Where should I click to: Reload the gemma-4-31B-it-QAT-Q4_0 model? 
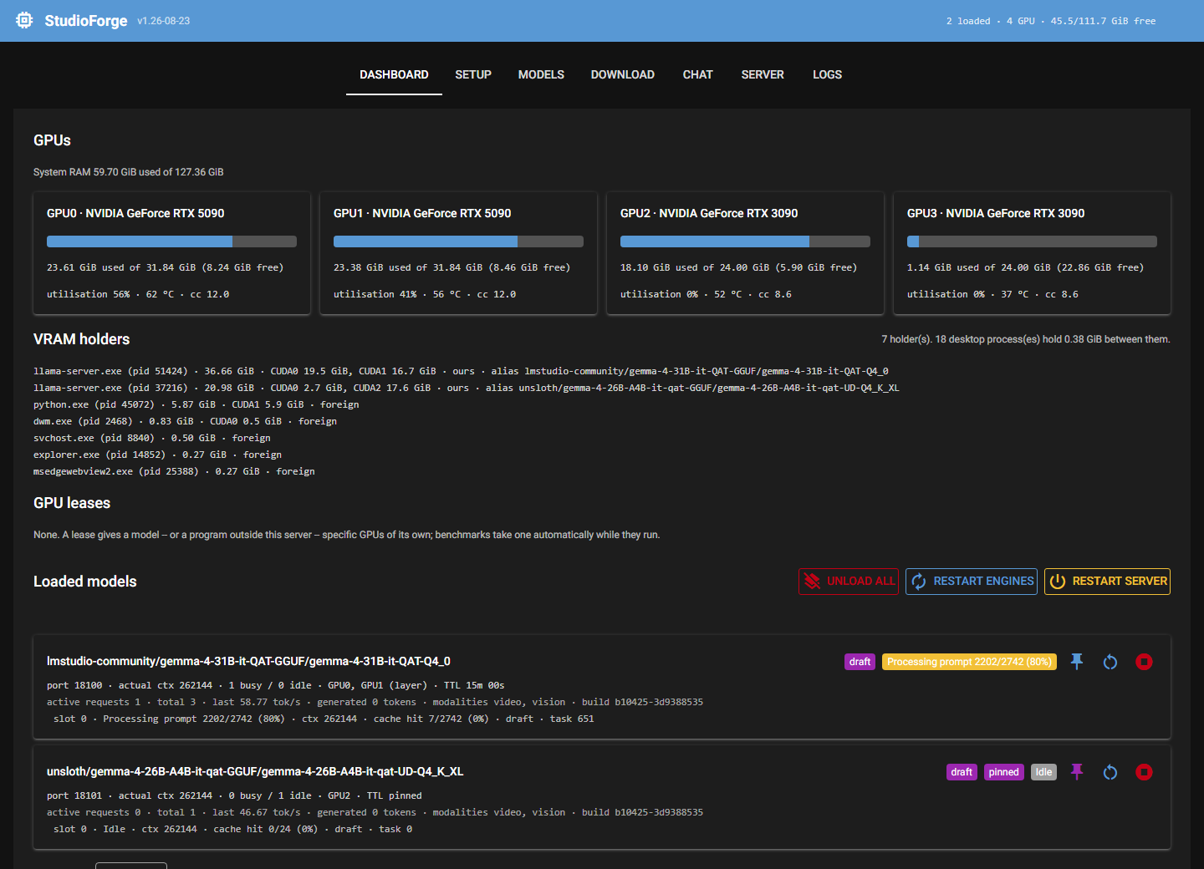coord(1110,662)
